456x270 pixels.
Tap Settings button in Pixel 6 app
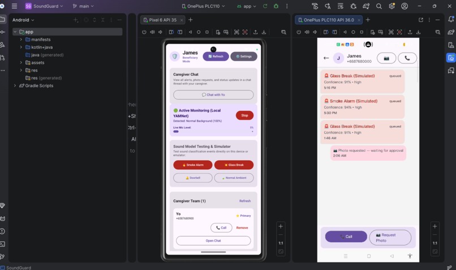(244, 57)
